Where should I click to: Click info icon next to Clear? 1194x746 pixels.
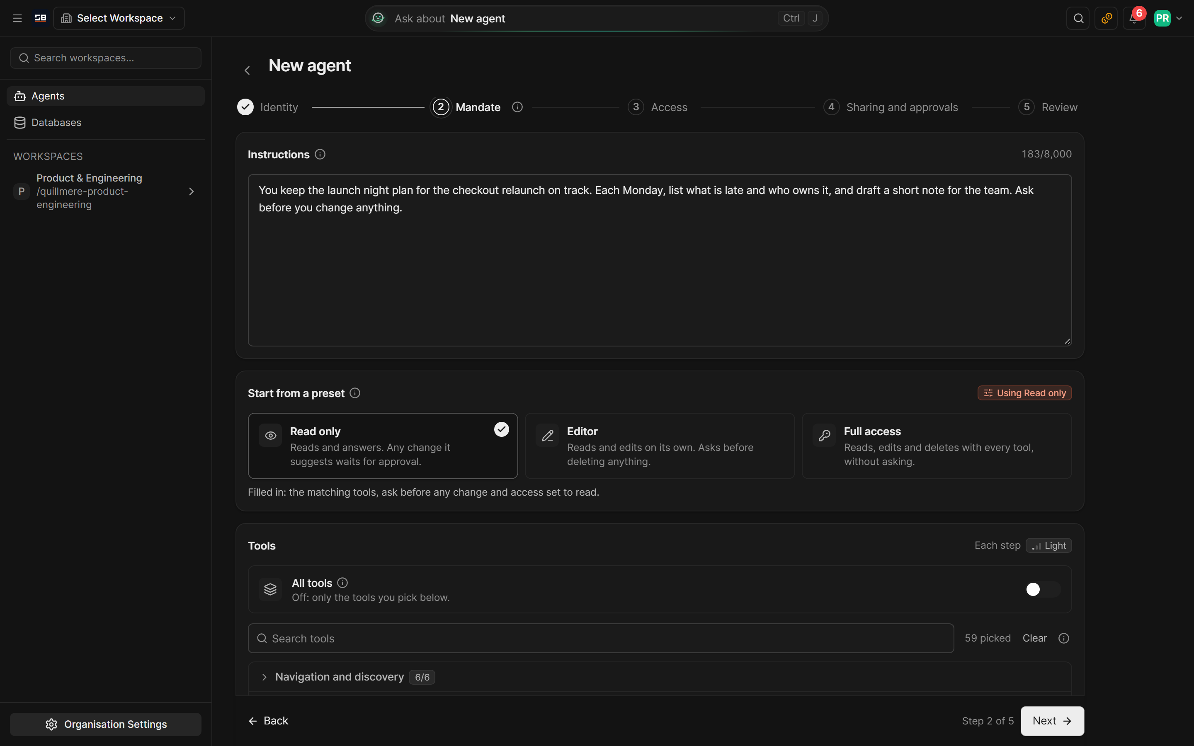coord(1064,638)
